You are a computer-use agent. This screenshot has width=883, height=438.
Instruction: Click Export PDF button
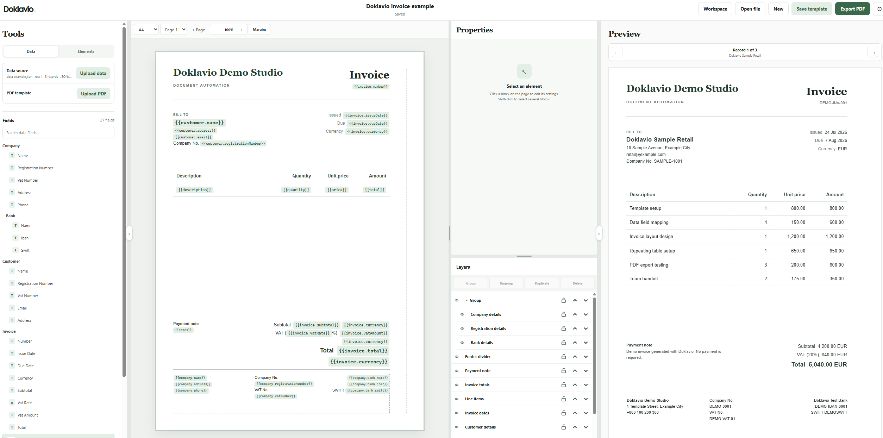click(x=852, y=9)
